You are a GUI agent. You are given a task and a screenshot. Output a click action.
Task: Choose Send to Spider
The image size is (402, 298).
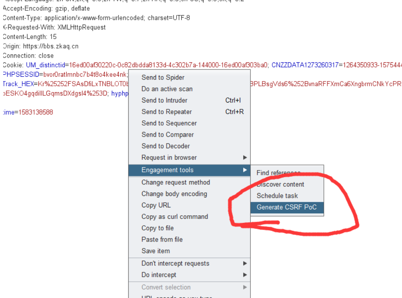(189, 77)
